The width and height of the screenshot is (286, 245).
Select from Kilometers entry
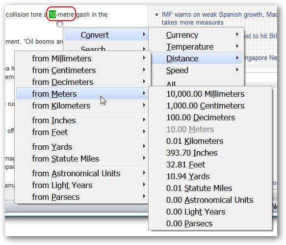[82, 106]
